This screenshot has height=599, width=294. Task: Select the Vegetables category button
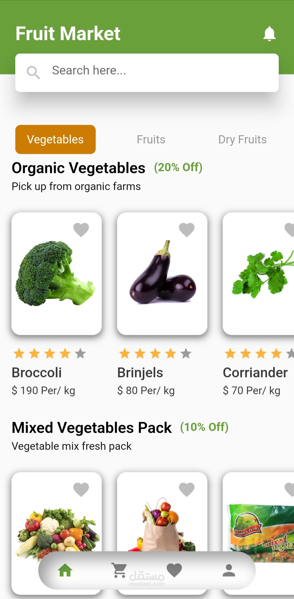56,140
